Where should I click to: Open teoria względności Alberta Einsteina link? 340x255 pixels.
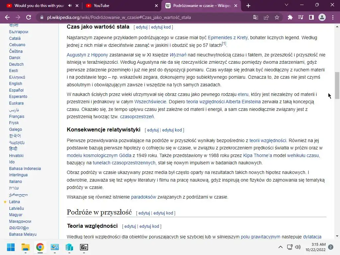coord(223,102)
